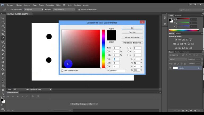Select the Blur tool
Viewport: 204px width, 115px height.
pos(3,66)
